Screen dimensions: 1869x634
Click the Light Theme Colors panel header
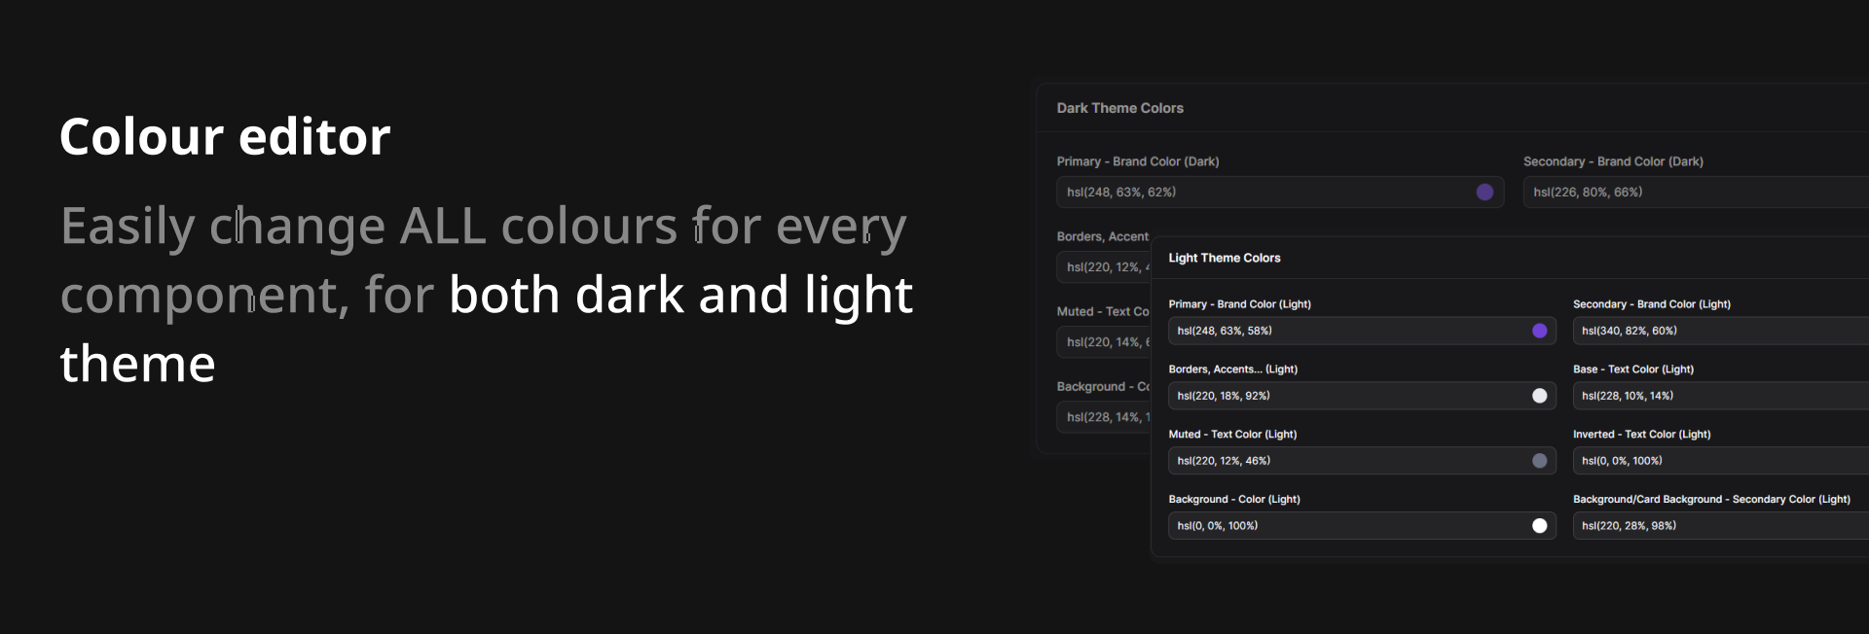click(x=1224, y=258)
